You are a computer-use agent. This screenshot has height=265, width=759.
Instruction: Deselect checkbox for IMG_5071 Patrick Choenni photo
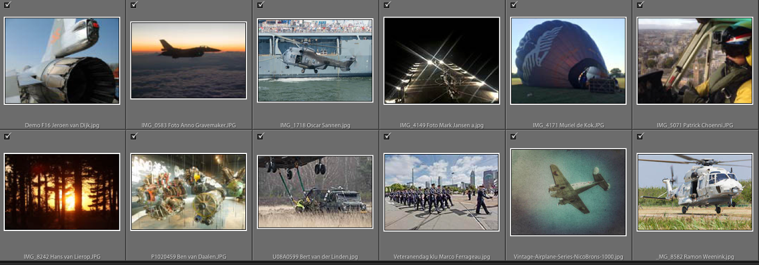click(x=640, y=5)
